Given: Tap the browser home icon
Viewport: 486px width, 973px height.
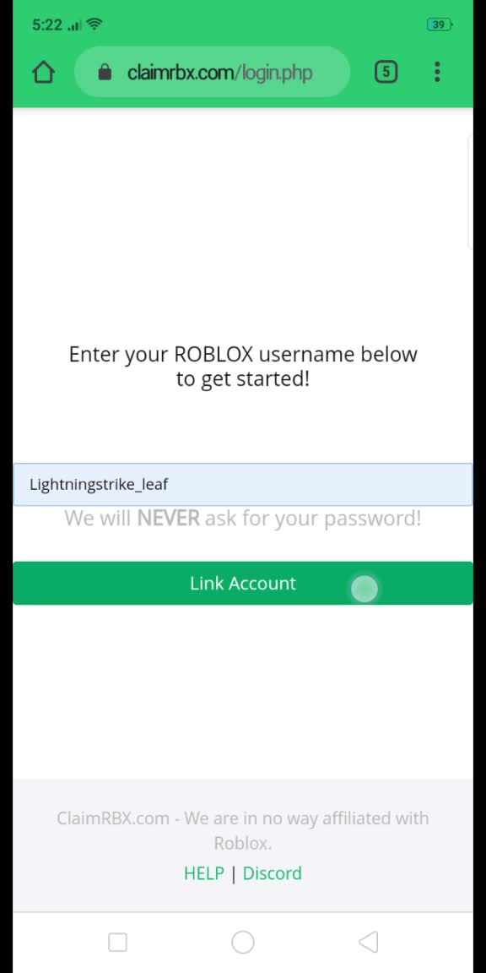Looking at the screenshot, I should [43, 73].
